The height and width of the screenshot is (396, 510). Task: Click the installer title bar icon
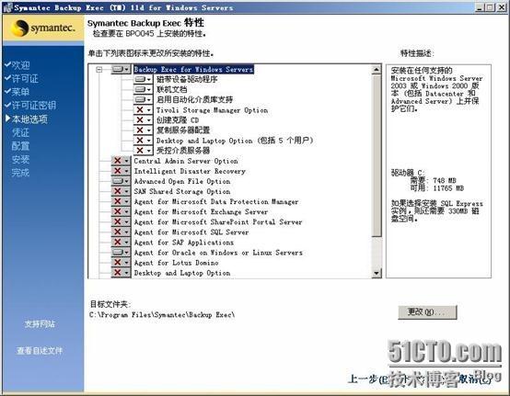pyautogui.click(x=7, y=7)
